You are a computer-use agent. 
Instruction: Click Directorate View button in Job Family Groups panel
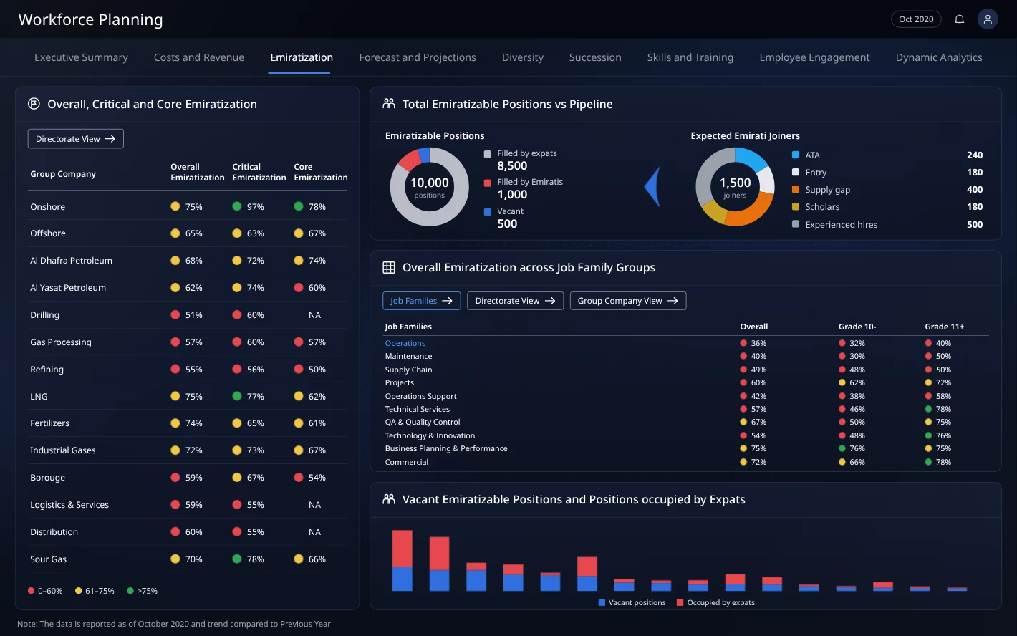(516, 301)
